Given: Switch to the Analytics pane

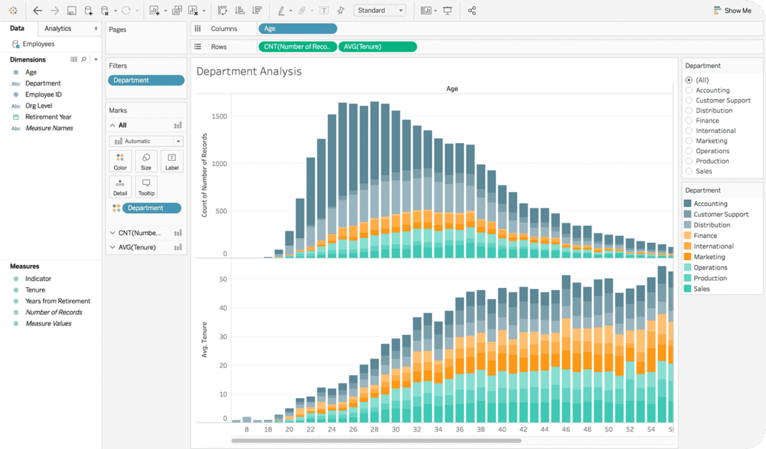Looking at the screenshot, I should (x=59, y=28).
